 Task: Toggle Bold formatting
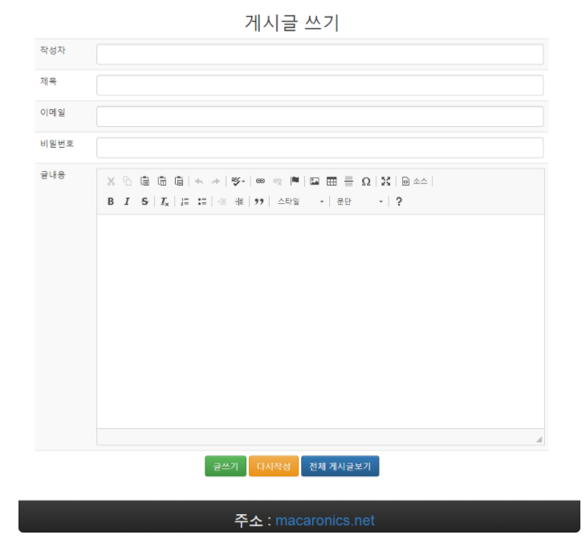click(111, 202)
